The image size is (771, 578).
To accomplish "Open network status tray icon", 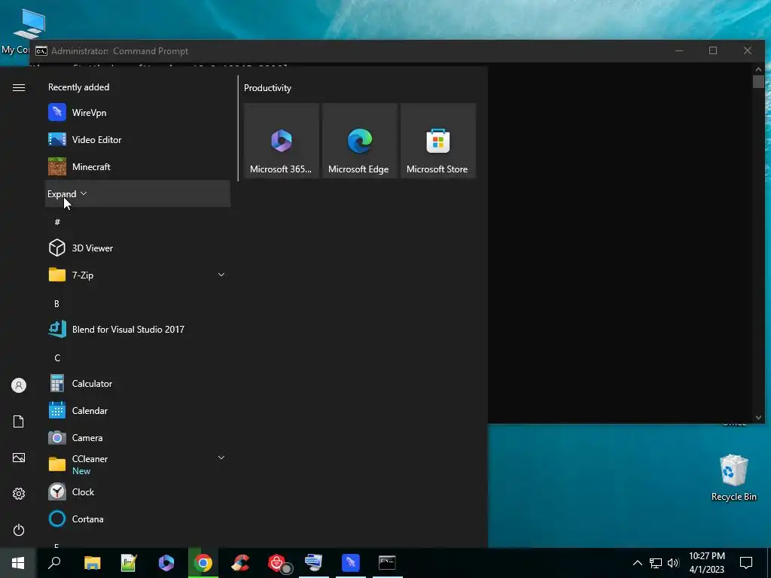I will pyautogui.click(x=656, y=563).
